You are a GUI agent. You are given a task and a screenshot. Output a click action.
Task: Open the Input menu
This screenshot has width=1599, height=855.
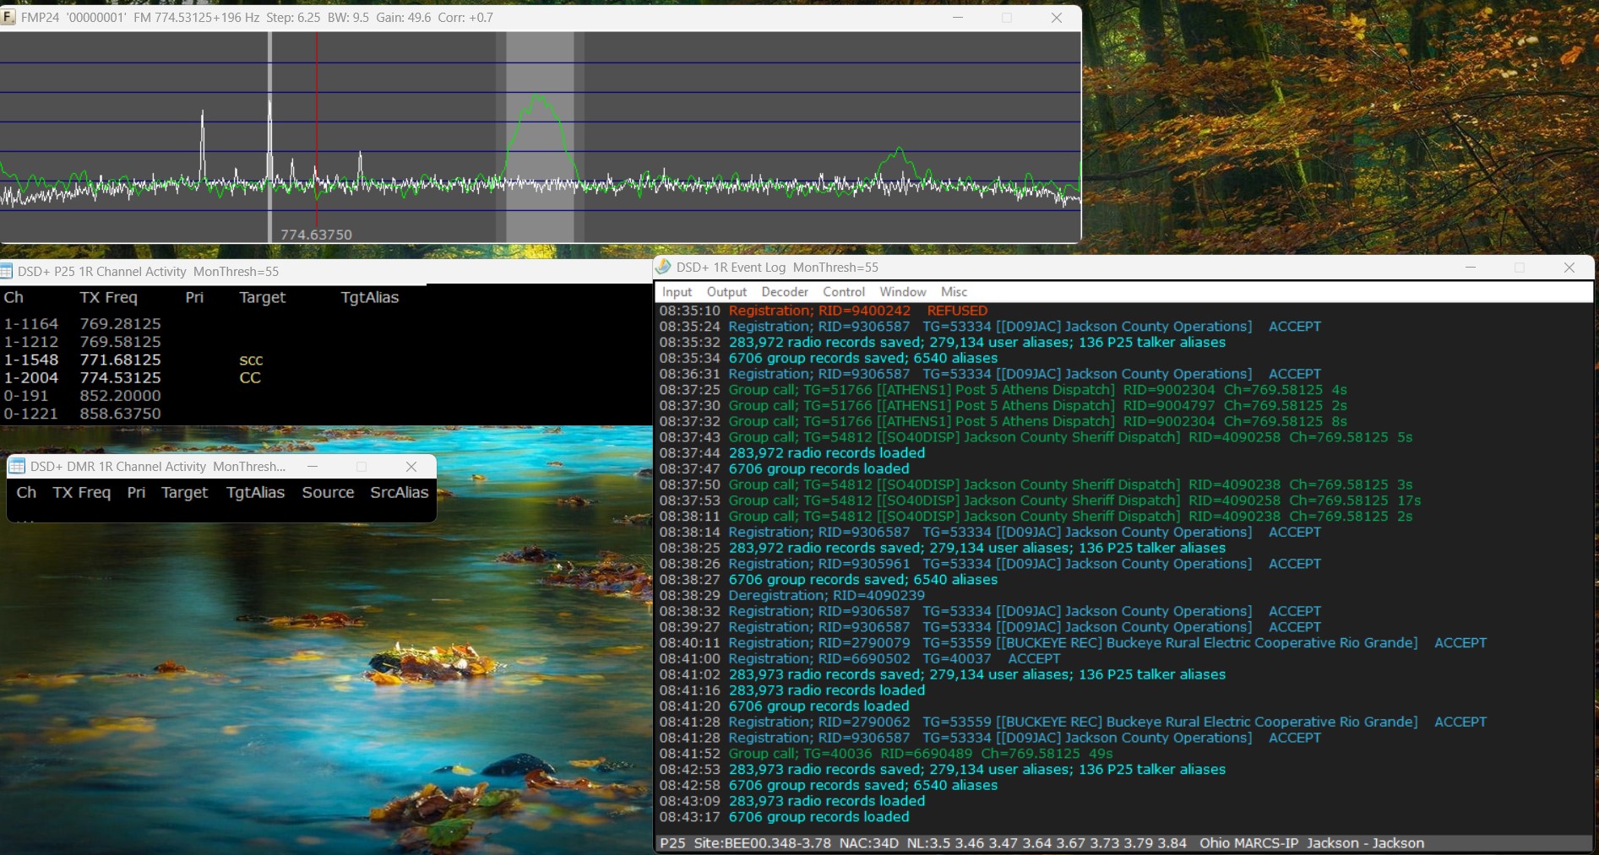677,292
